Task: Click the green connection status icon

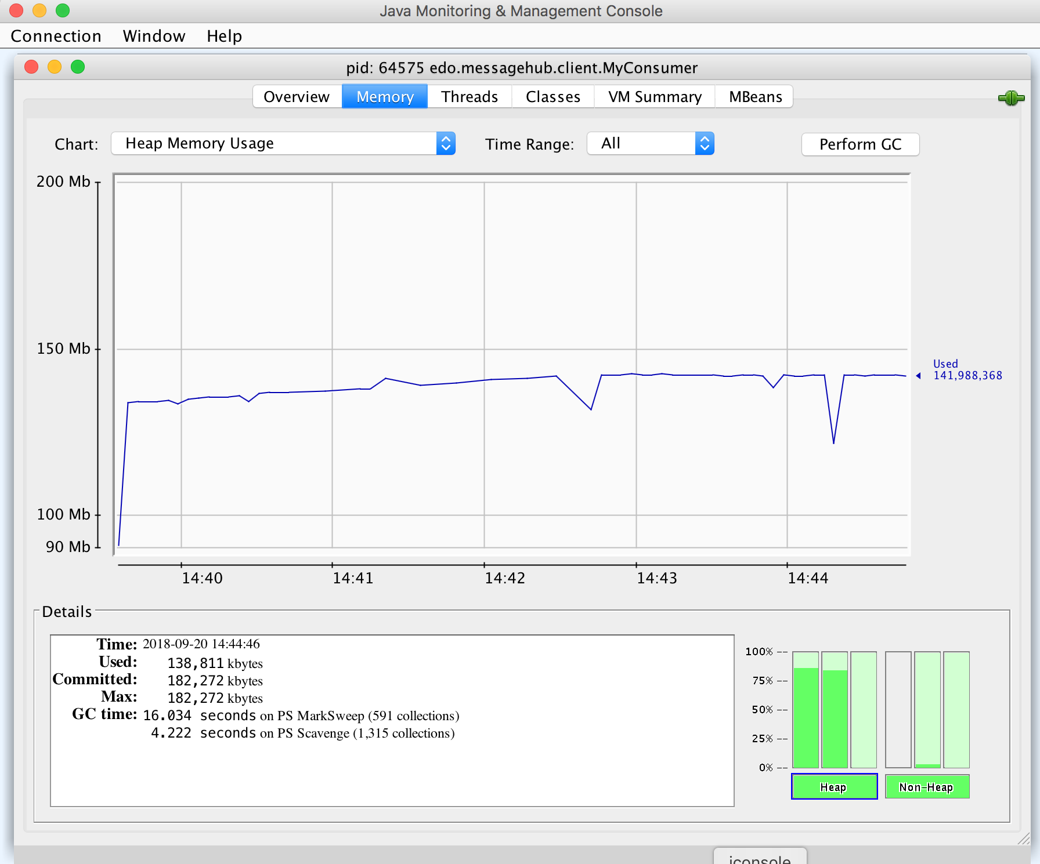Action: pos(1011,98)
